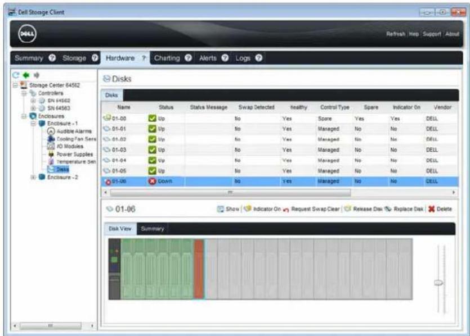This screenshot has height=336, width=470.
Task: Click the Cooling Fan Sensors icon
Action: (51, 139)
